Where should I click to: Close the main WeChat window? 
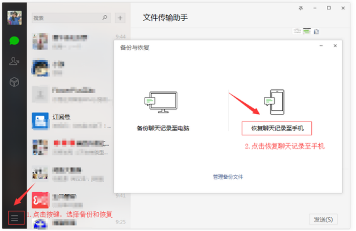[x=343, y=8]
